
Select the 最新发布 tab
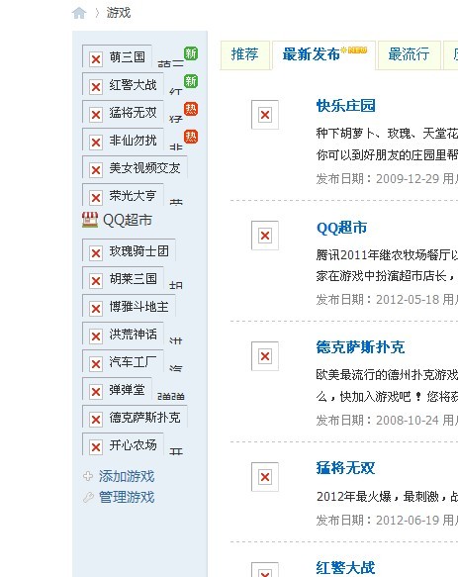(x=323, y=54)
